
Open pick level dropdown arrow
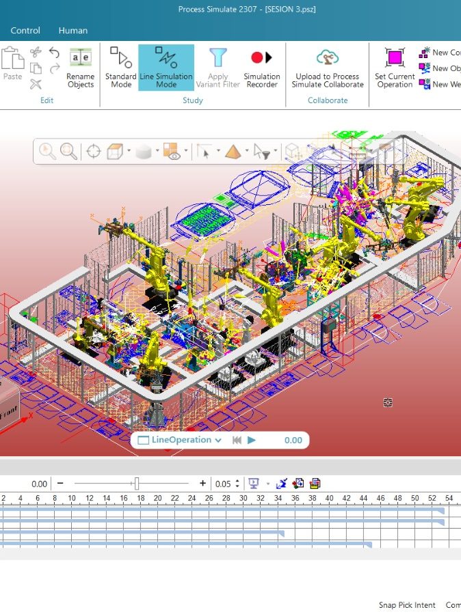point(246,150)
